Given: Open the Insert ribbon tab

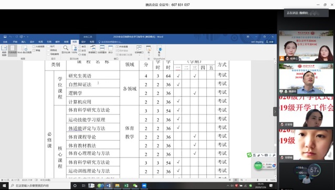Looking at the screenshot, I should click(x=24, y=42).
